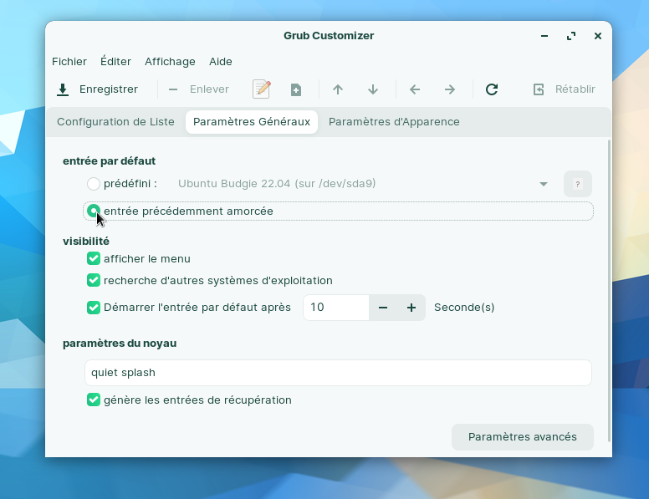Increase timeout seconds with plus button
Viewport: 649px width, 499px height.
click(411, 308)
